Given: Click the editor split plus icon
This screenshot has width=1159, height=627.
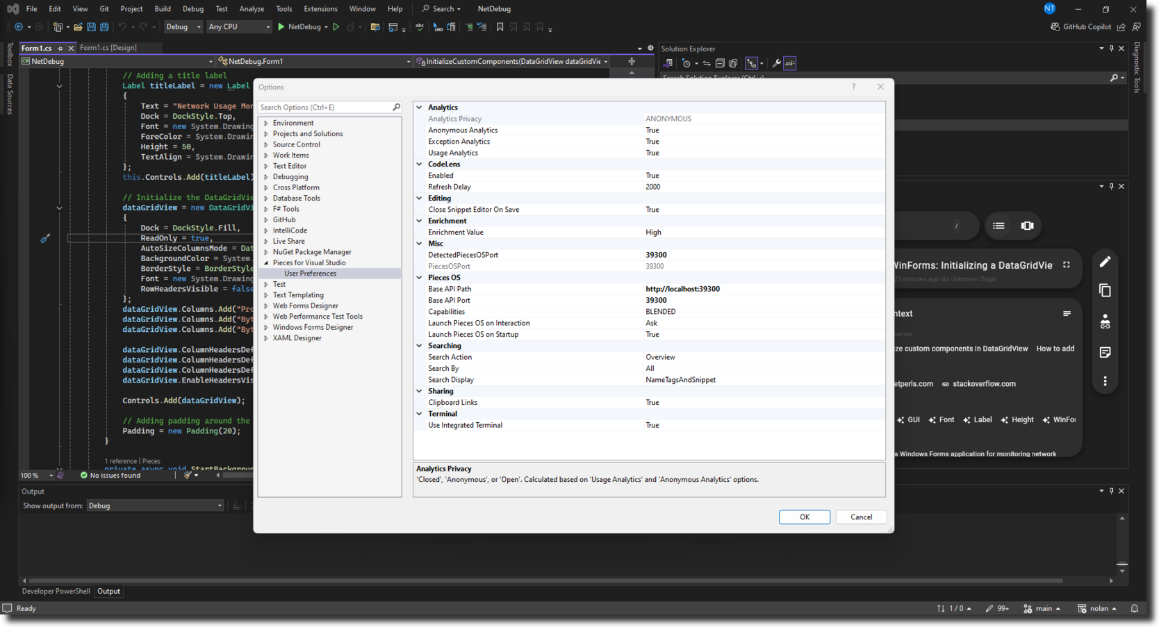Looking at the screenshot, I should pyautogui.click(x=632, y=61).
